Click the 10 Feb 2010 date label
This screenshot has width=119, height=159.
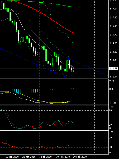(63, 157)
